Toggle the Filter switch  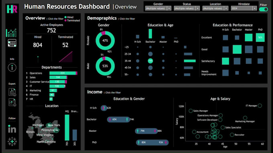[263, 9]
